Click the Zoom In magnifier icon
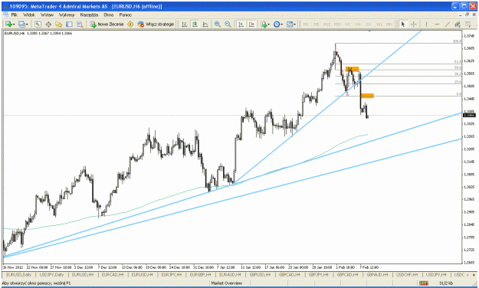479x288 pixels. click(x=218, y=24)
